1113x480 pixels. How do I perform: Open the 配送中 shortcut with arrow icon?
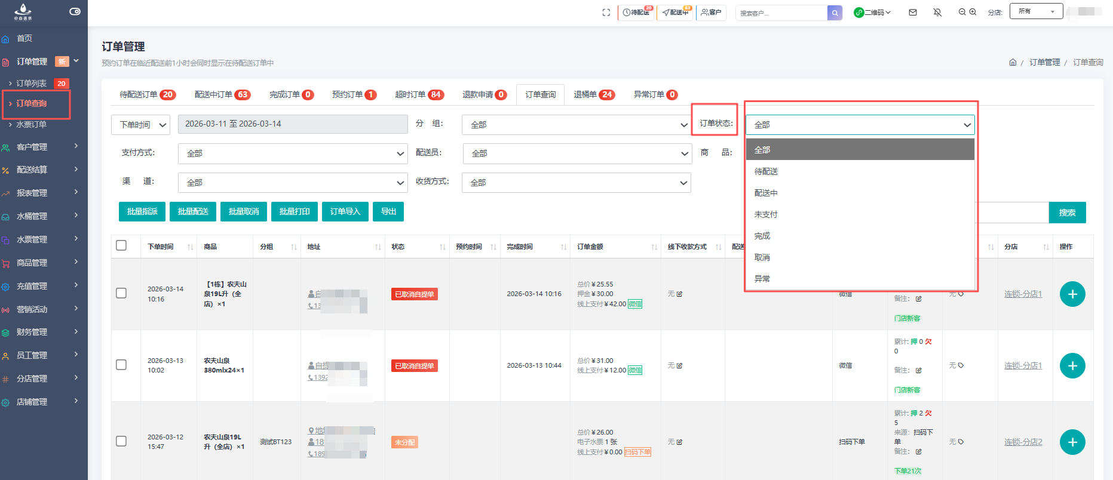click(x=675, y=13)
